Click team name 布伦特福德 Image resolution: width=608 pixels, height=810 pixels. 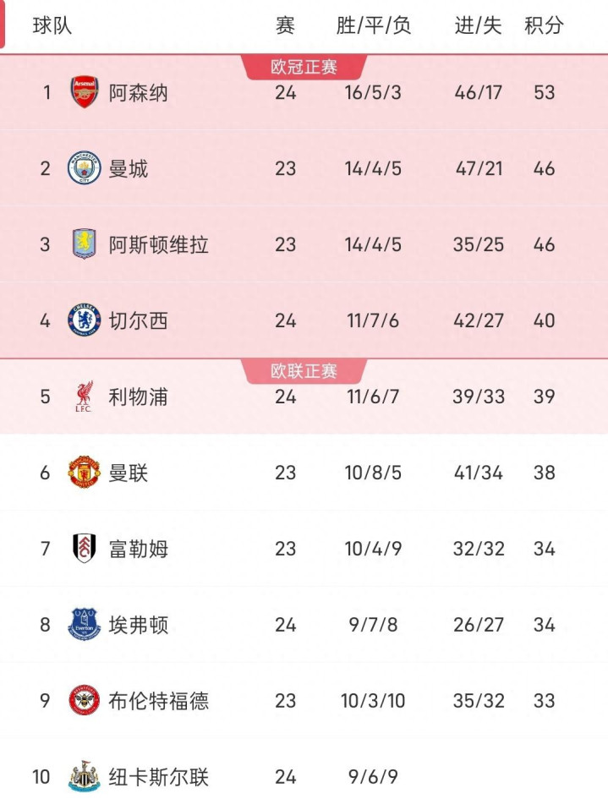[159, 701]
